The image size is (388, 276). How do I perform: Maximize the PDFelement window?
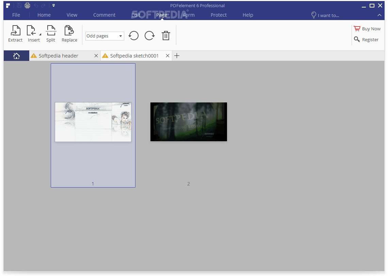coord(372,5)
